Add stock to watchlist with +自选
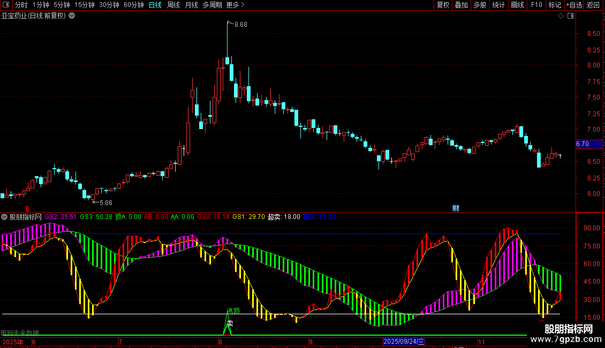The width and height of the screenshot is (605, 348). click(x=574, y=5)
